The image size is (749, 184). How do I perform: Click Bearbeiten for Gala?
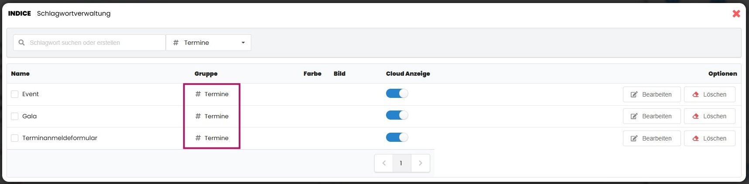(x=651, y=116)
